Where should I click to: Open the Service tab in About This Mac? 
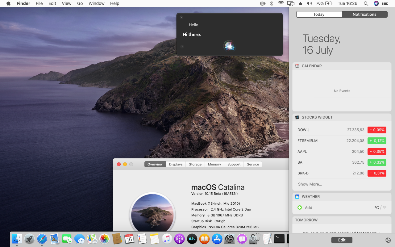(253, 164)
